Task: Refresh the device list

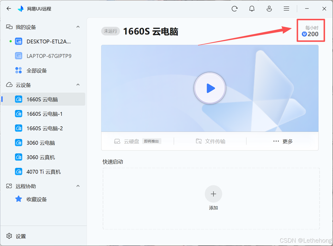Action: (234, 9)
